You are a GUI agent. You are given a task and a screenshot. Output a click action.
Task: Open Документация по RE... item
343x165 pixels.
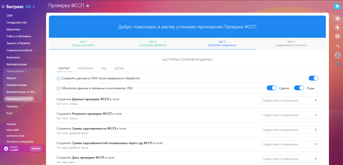21,92
